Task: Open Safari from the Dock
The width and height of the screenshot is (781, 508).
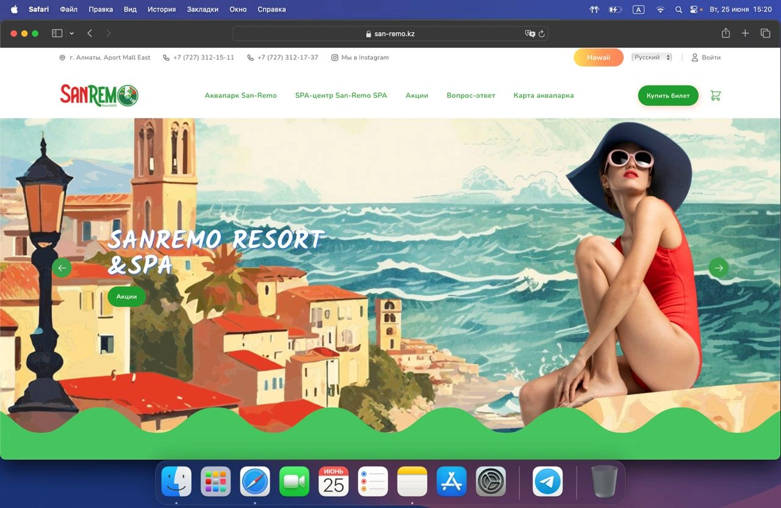Action: click(x=255, y=482)
